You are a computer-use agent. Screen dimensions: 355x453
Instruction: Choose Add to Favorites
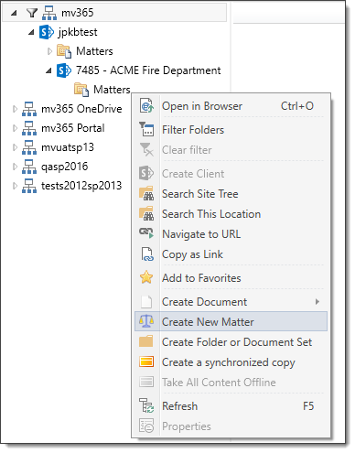coord(231,278)
